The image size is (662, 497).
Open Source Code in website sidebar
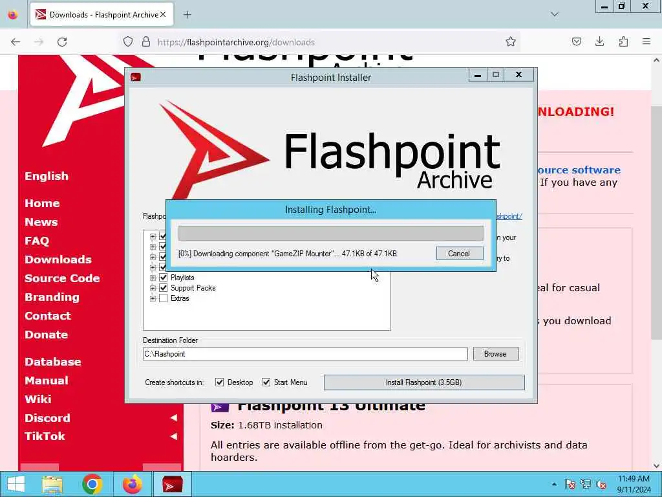tap(62, 278)
